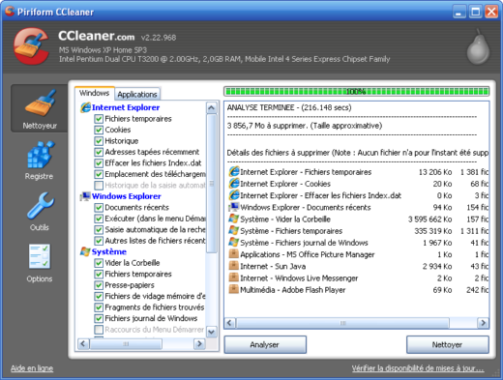Click icon of Système - Fichiers journal de Windows result

click(x=234, y=242)
